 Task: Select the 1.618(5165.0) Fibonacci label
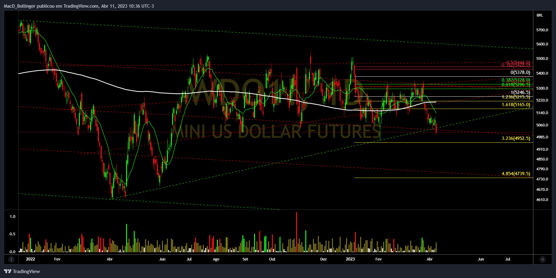pos(516,105)
